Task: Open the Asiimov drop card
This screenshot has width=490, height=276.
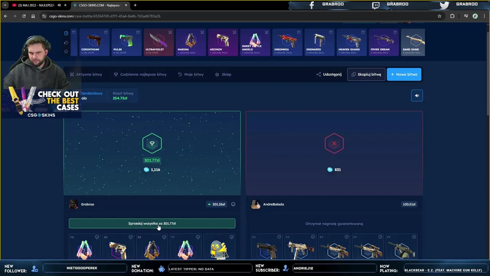Action: point(223,42)
